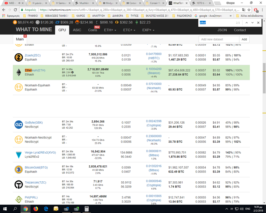Click the page vertical scrollbar thumb
Viewport: 266px width, 213px height.
pyautogui.click(x=264, y=78)
